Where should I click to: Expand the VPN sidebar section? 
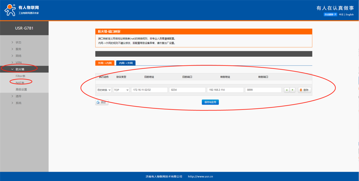pos(18,63)
